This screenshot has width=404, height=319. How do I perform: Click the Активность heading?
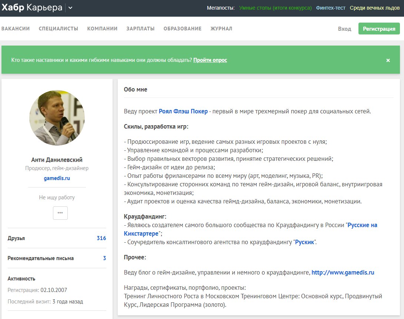(21, 279)
